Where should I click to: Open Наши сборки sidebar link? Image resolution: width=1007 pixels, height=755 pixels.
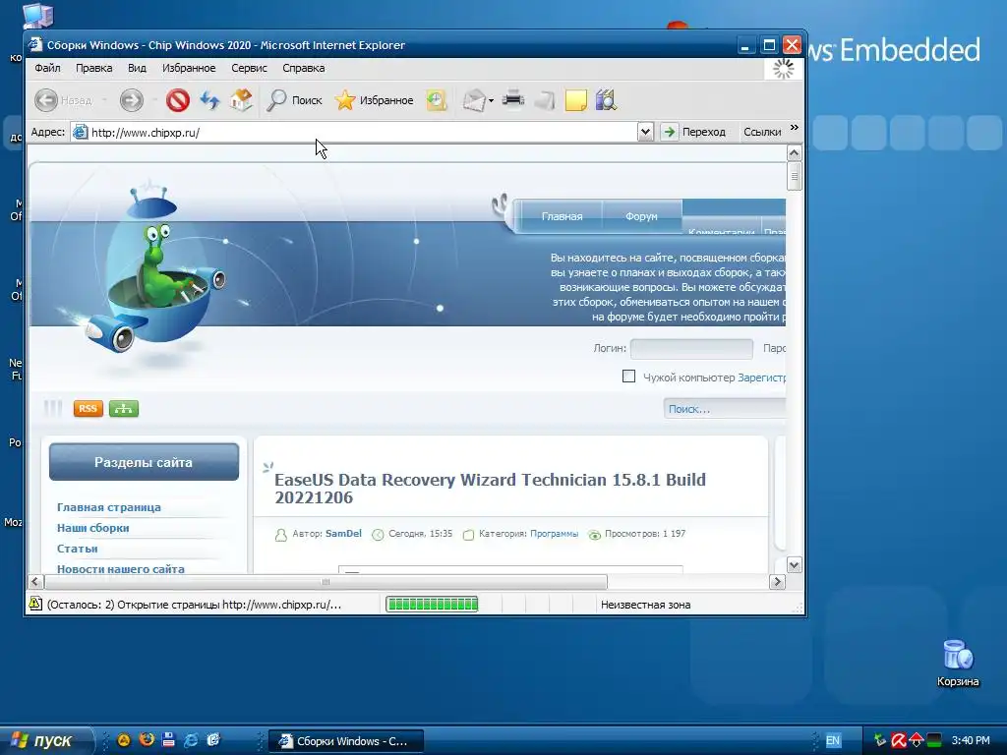click(93, 528)
